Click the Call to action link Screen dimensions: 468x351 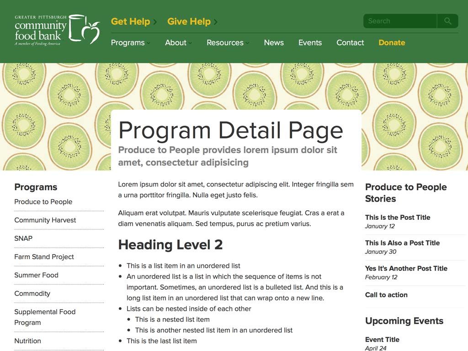click(386, 295)
